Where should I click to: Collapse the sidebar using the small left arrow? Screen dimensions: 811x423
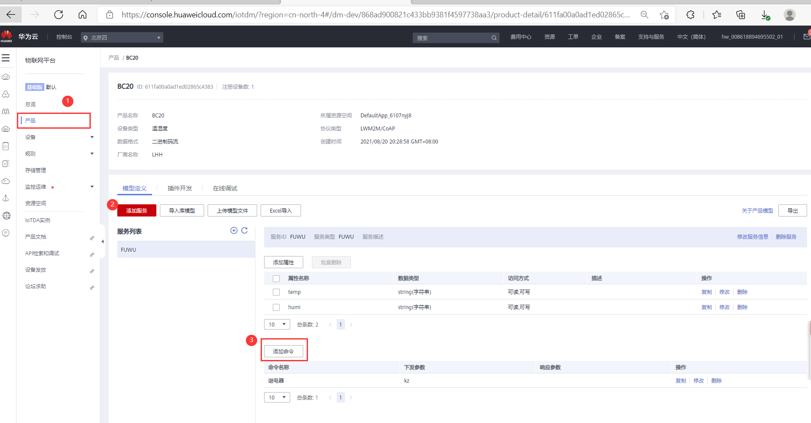click(103, 241)
